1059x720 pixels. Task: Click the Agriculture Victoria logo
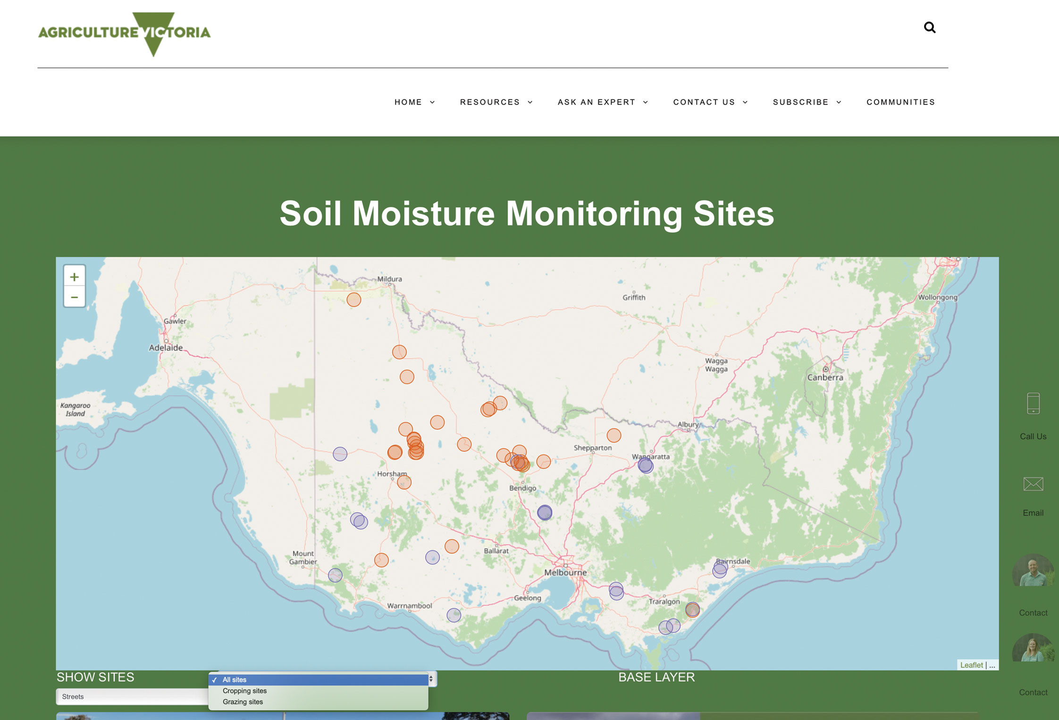(125, 33)
